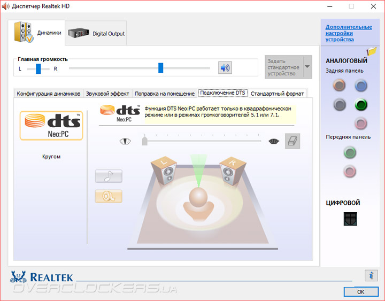Image resolution: width=385 pixels, height=301 pixels.
Task: Switch to the Digital Output device tab
Action: (96, 33)
